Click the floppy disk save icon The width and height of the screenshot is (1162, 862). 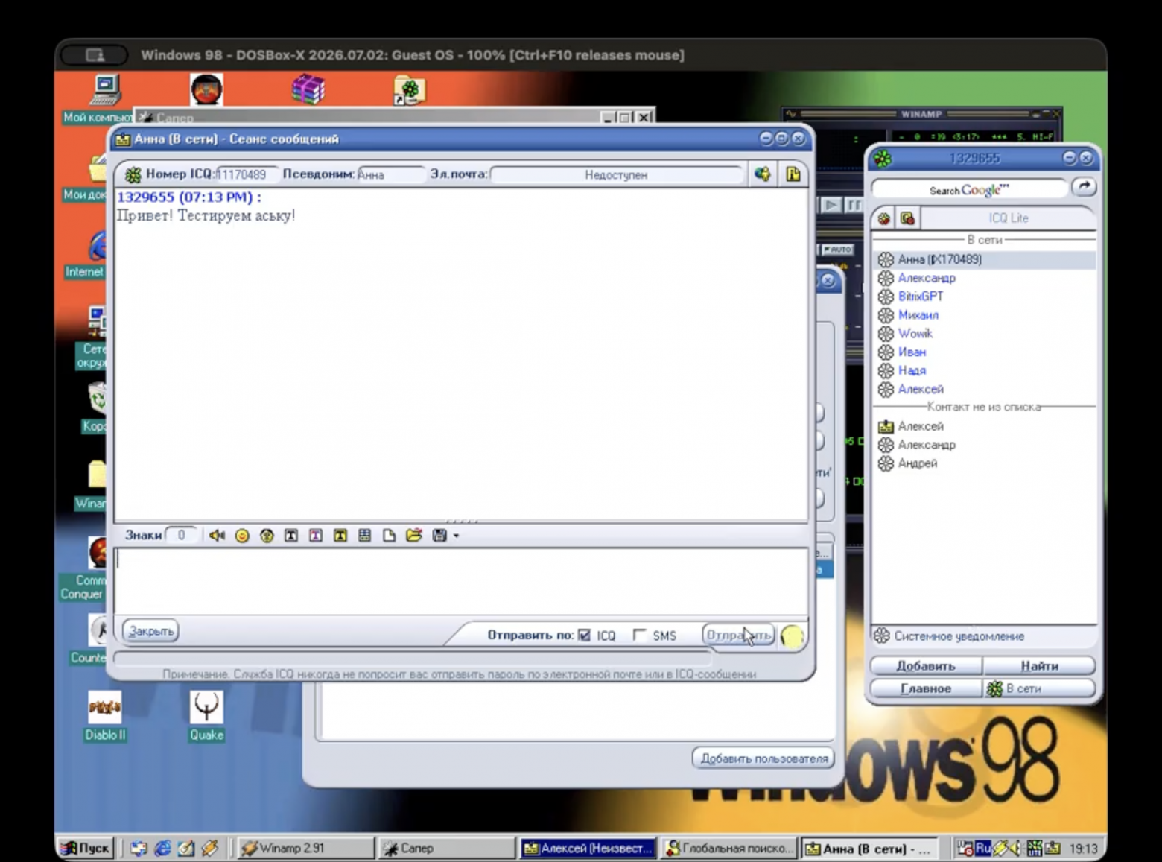click(439, 536)
